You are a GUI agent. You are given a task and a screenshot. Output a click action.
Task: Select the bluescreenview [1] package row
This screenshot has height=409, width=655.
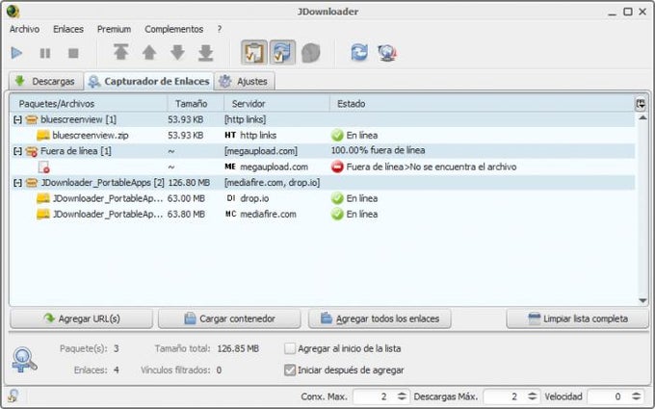coord(322,119)
